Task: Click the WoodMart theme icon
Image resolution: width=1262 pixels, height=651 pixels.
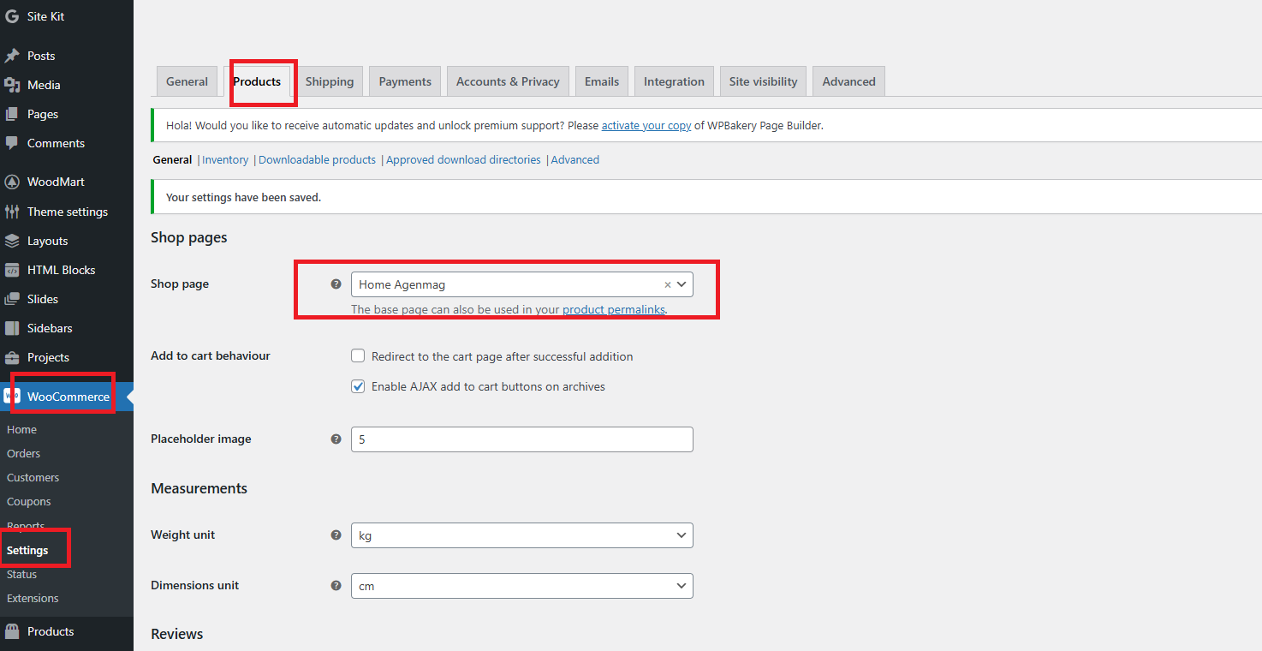Action: point(12,182)
